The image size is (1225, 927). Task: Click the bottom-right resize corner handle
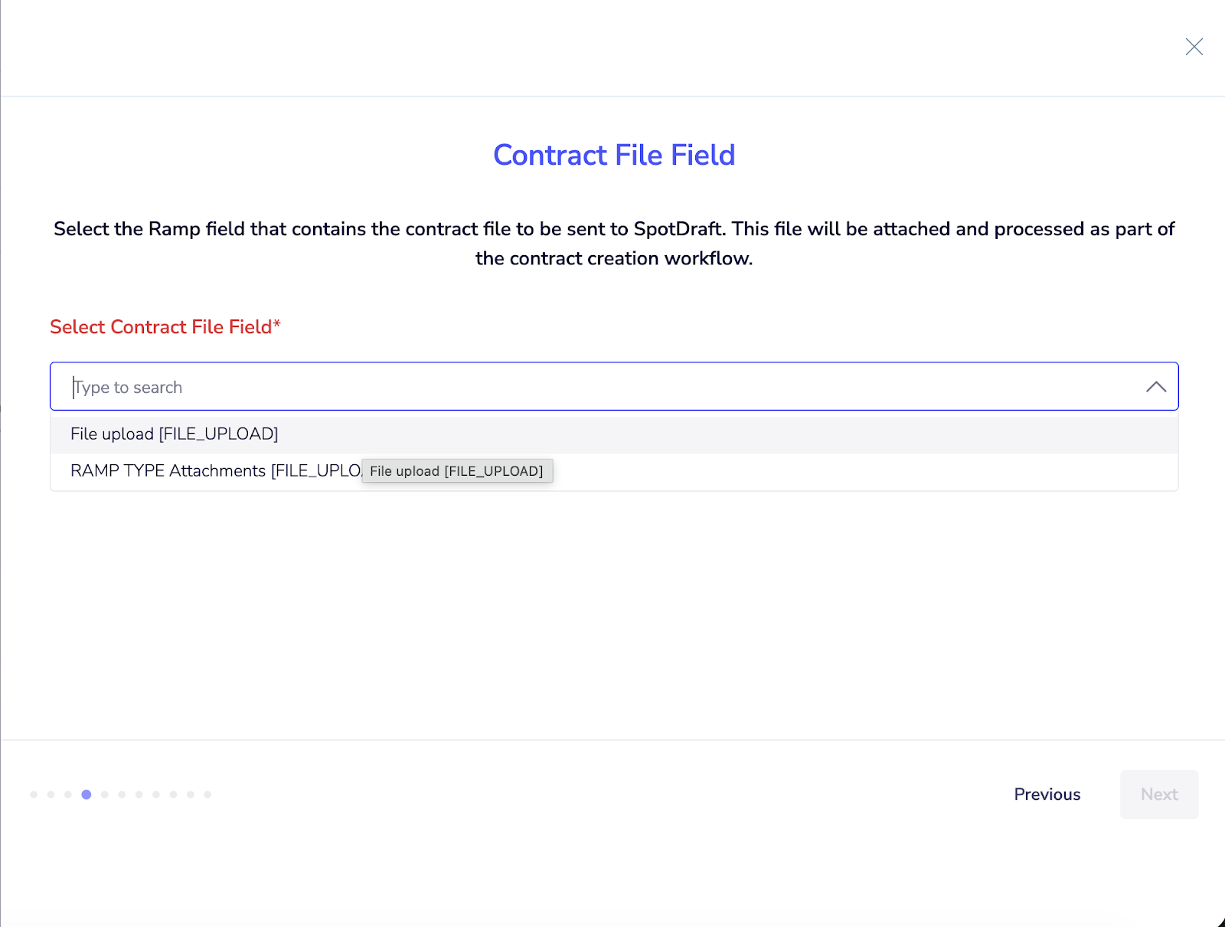pos(1220,922)
